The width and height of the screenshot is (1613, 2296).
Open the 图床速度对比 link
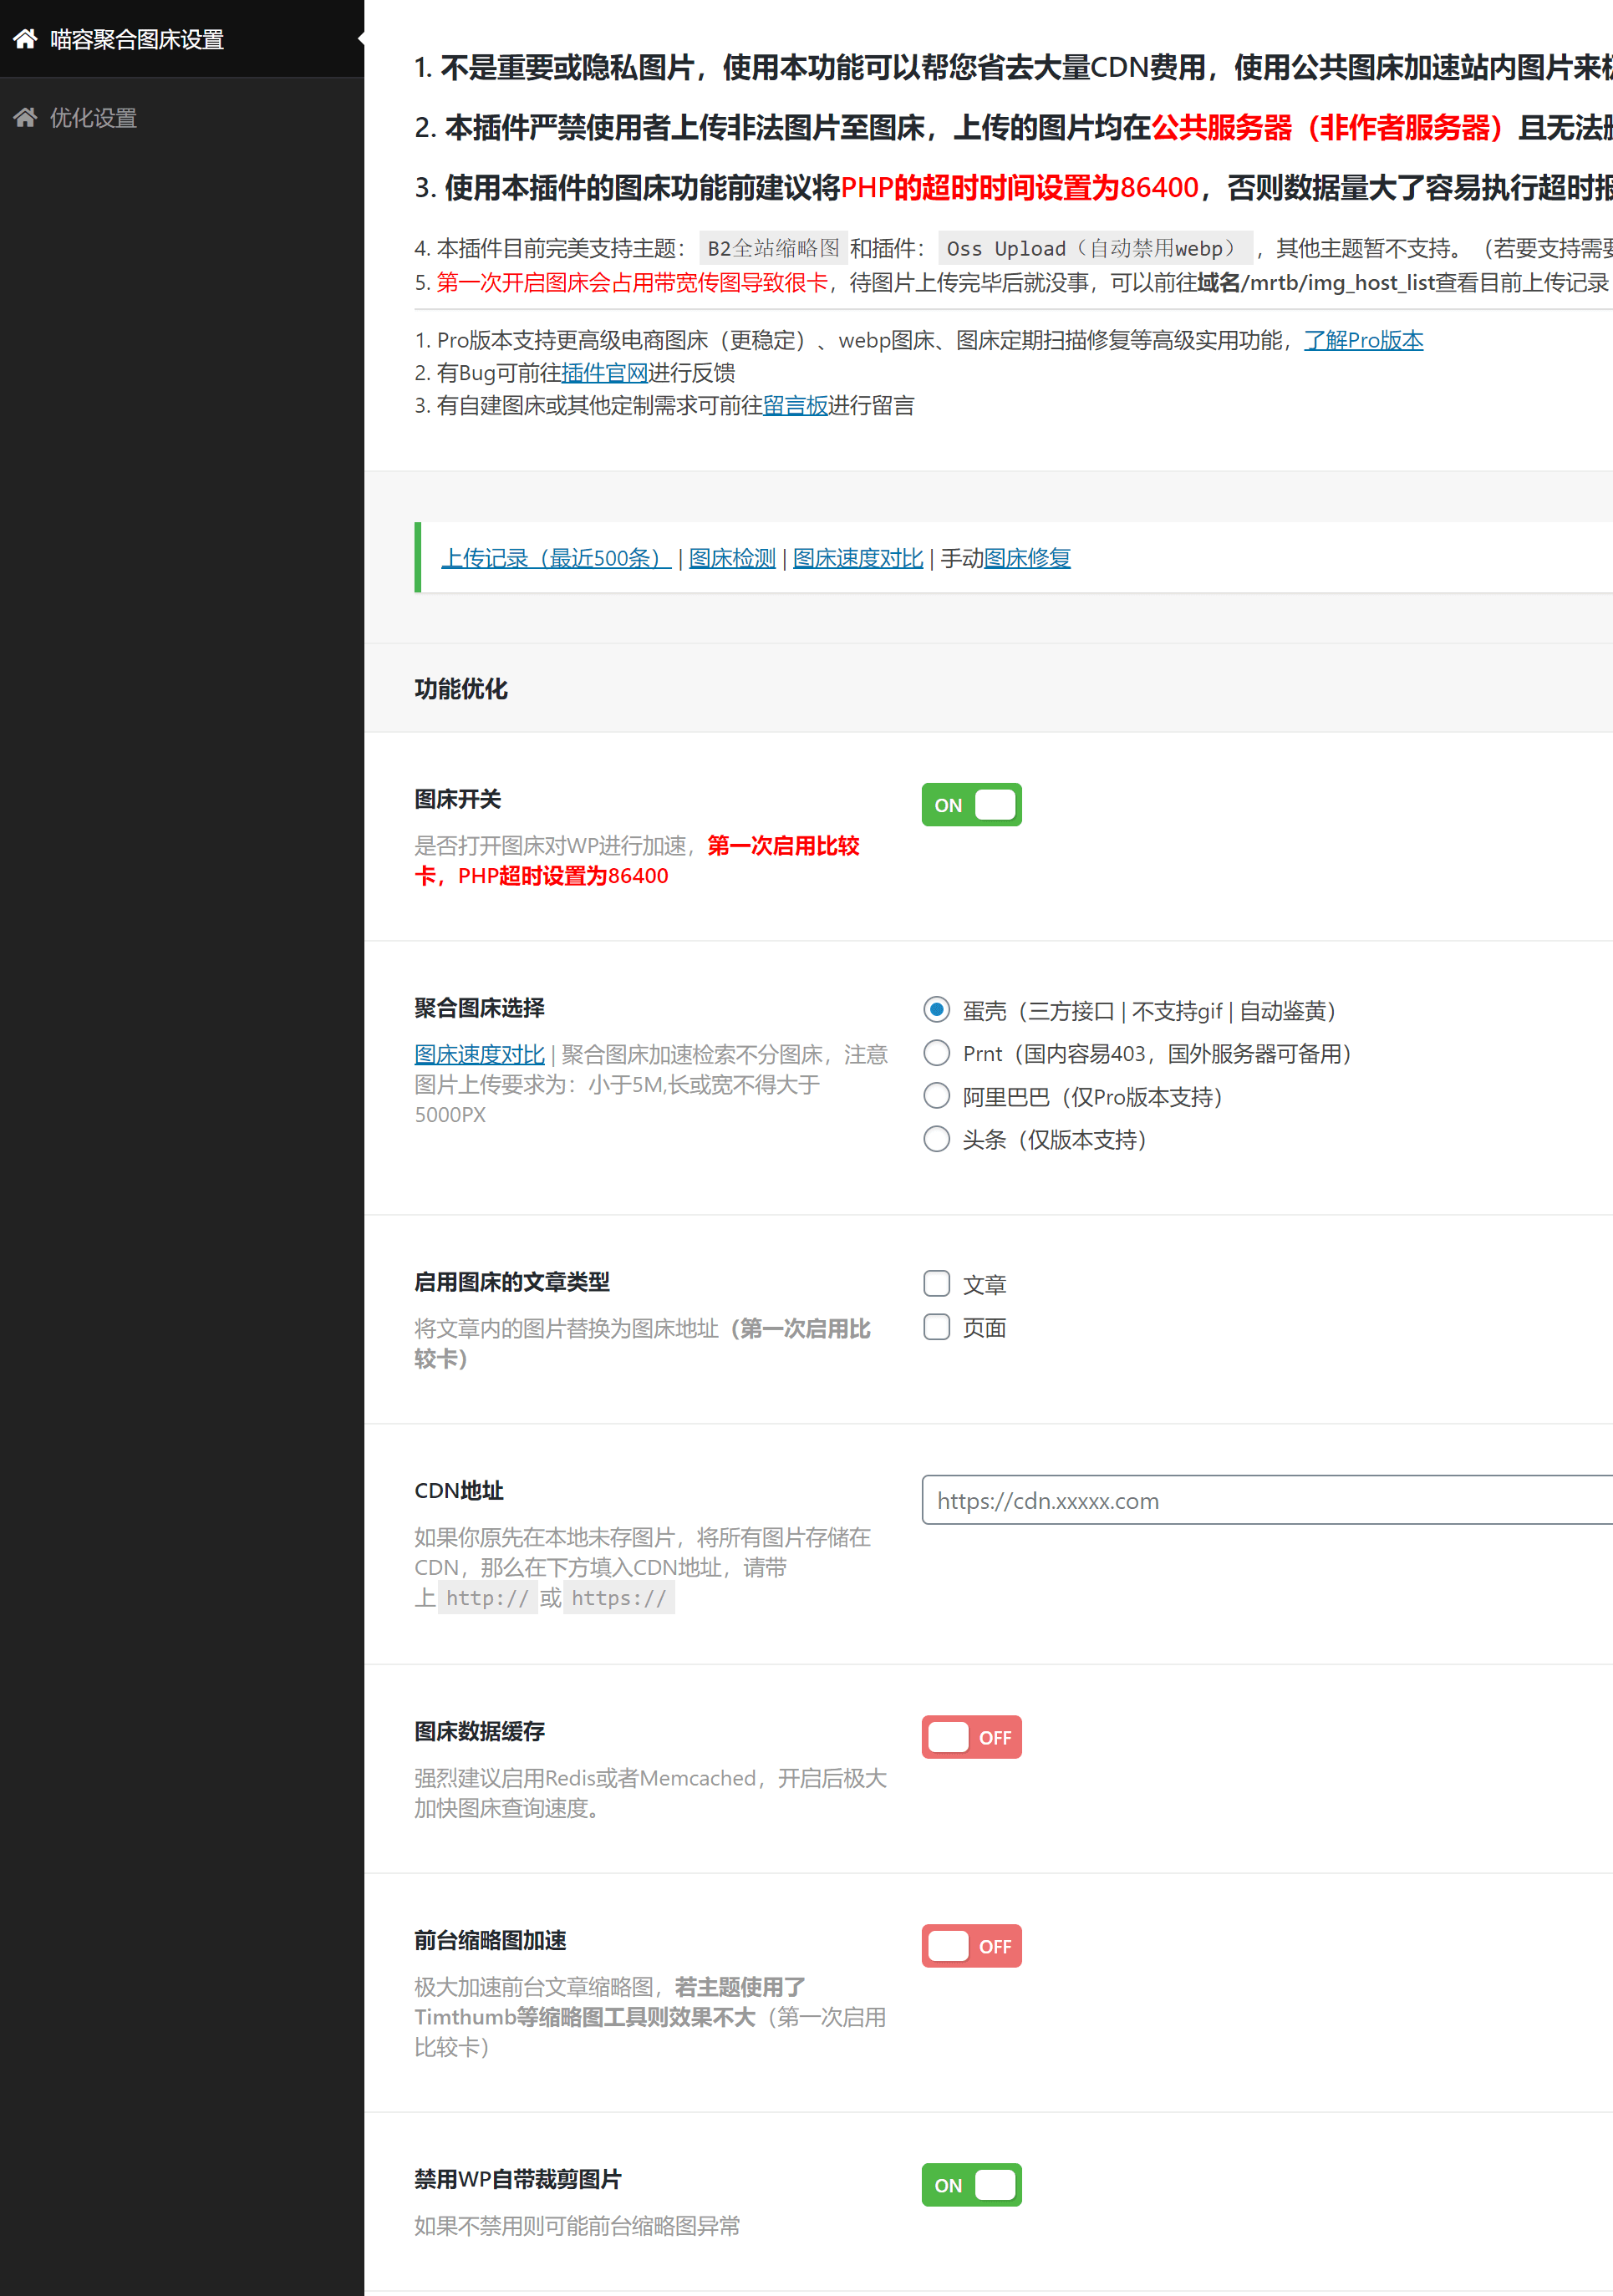858,558
